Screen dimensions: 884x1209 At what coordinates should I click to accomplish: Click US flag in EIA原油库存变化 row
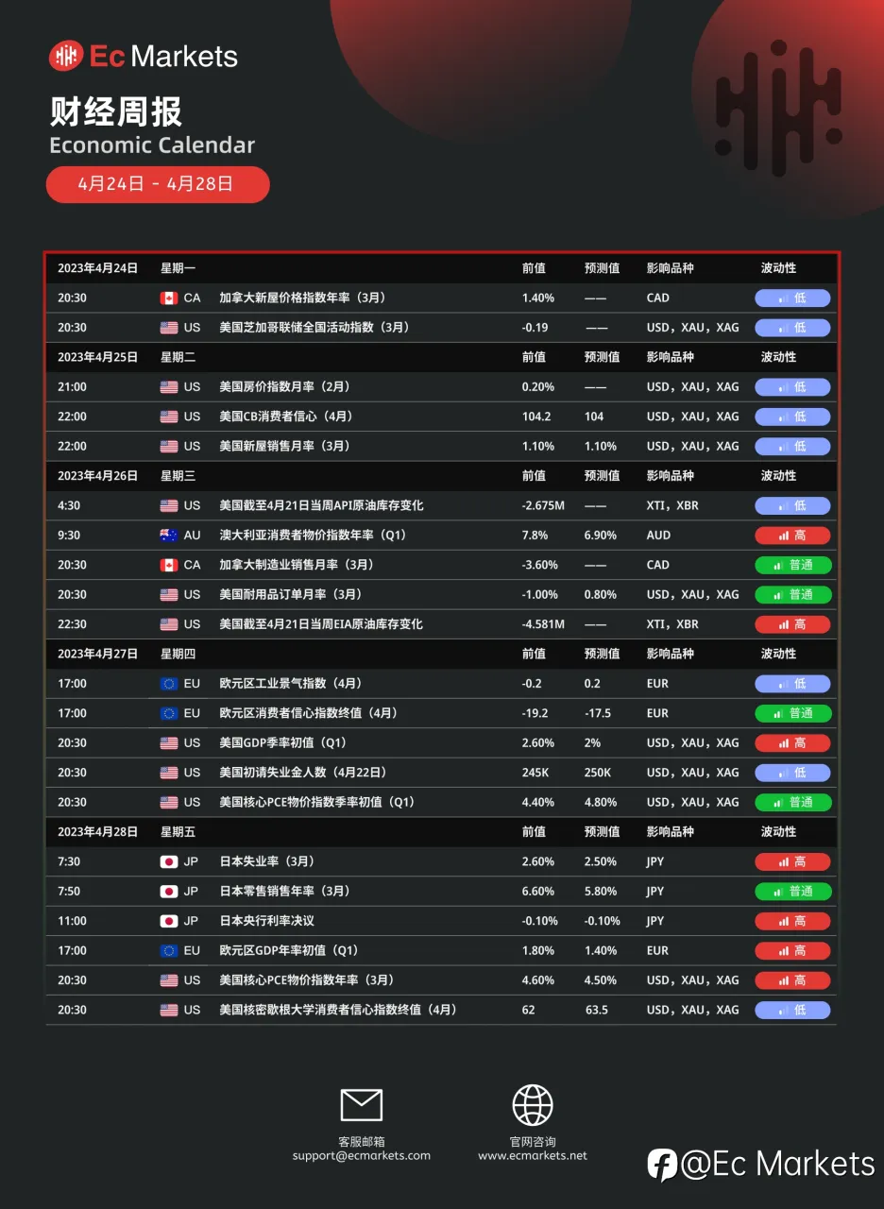[x=169, y=624]
